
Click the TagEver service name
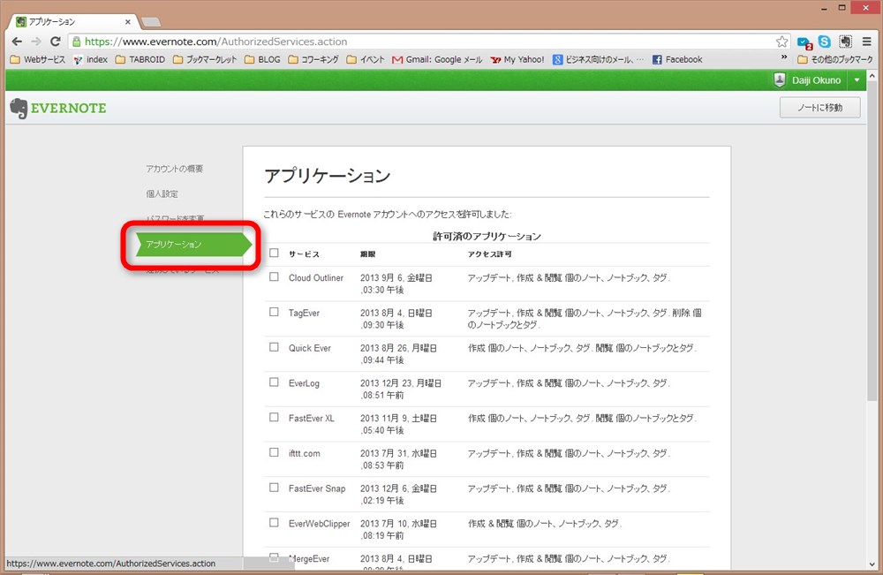click(304, 314)
